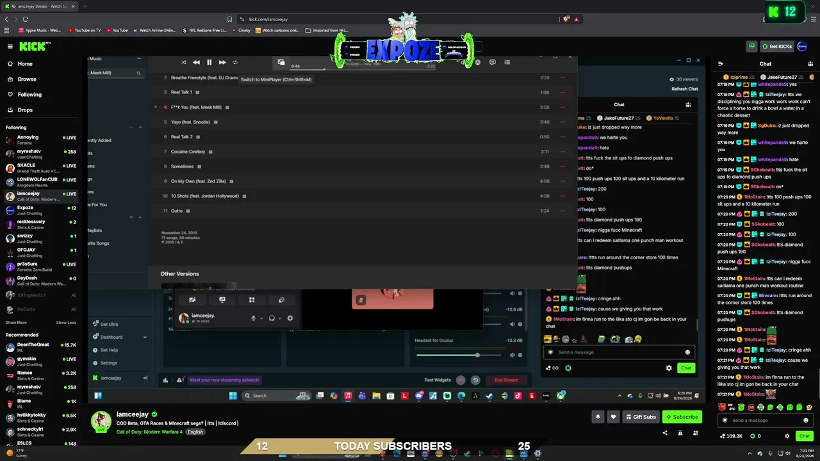The width and height of the screenshot is (820, 461).
Task: Click the Gift Subs button
Action: [641, 417]
